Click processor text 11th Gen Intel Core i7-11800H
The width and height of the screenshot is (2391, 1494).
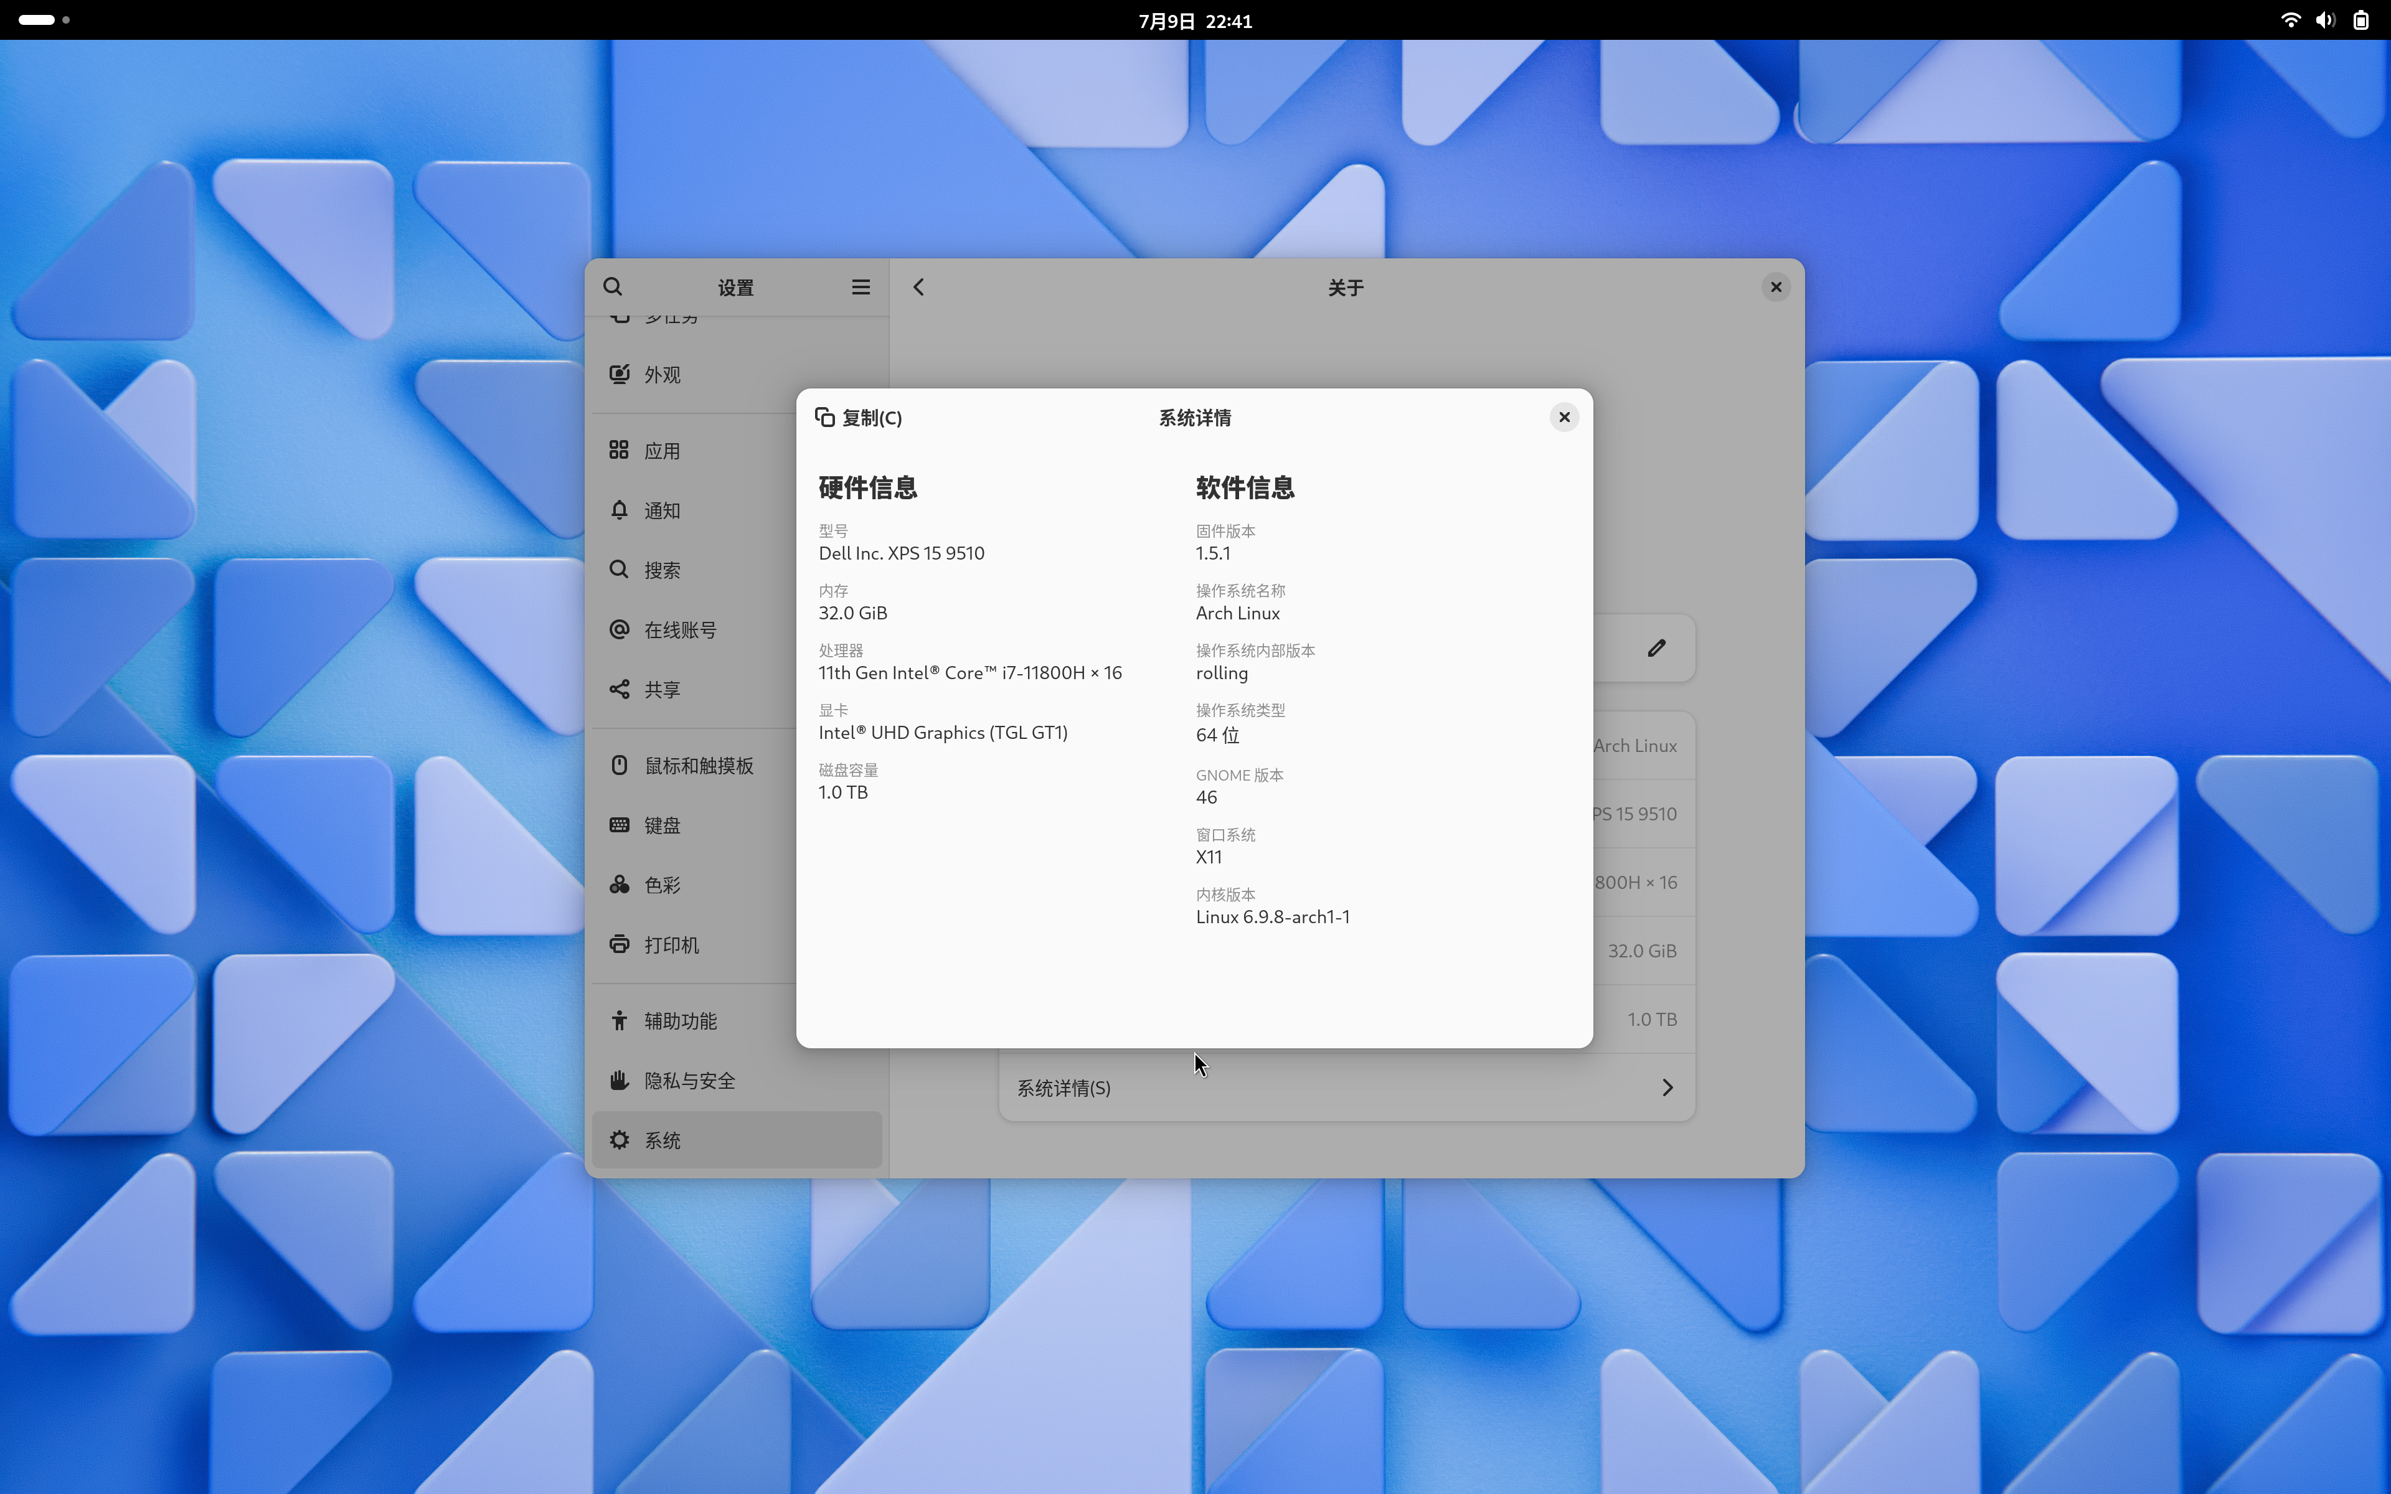pyautogui.click(x=970, y=673)
